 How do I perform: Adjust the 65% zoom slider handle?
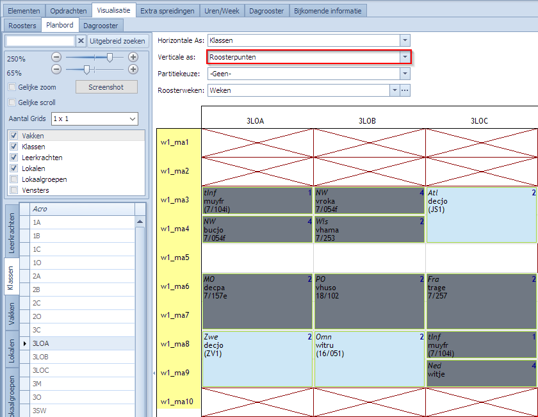87,70
